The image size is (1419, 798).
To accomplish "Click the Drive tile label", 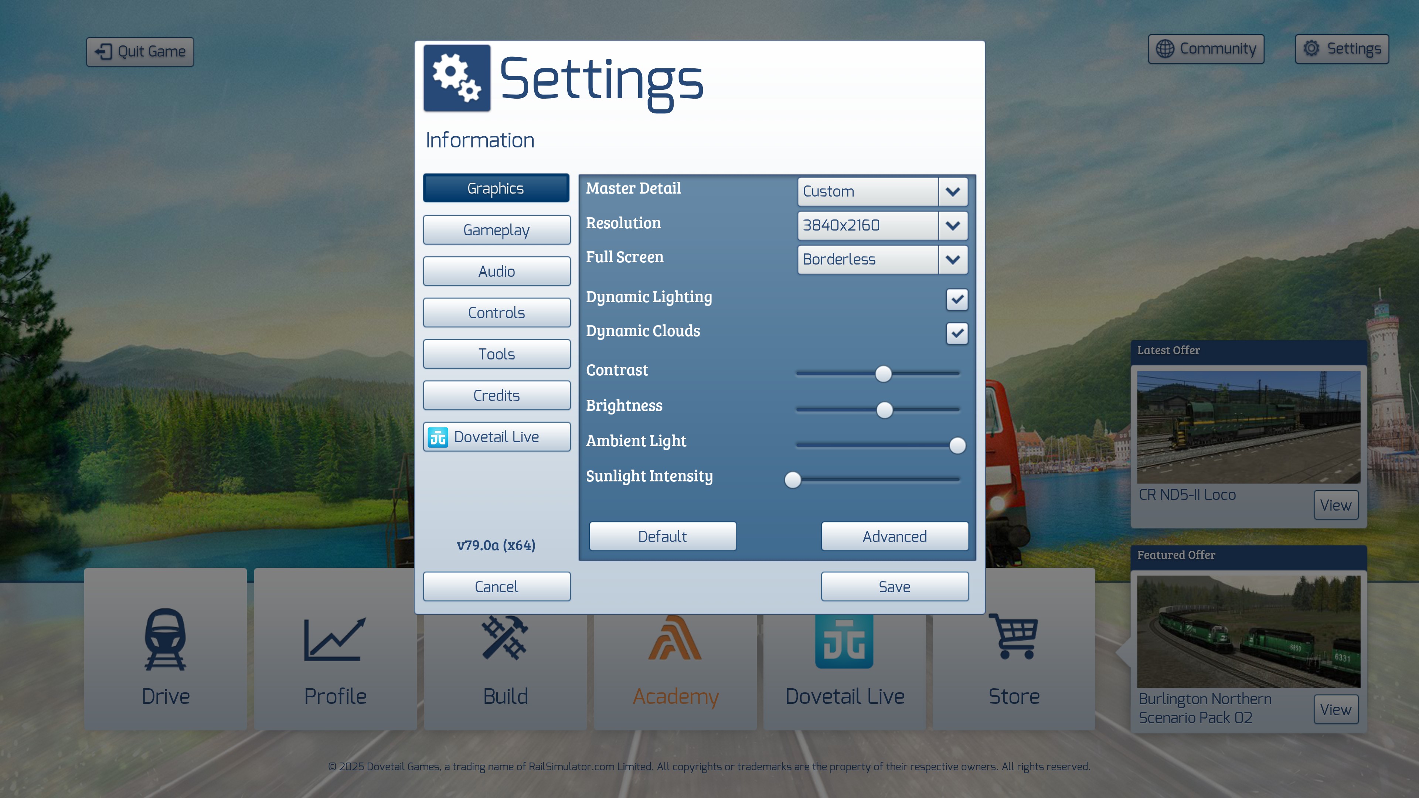I will pos(165,697).
